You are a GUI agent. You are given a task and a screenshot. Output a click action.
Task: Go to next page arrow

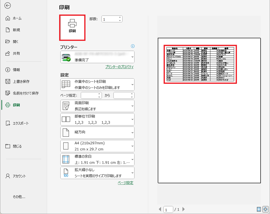pyautogui.click(x=184, y=209)
